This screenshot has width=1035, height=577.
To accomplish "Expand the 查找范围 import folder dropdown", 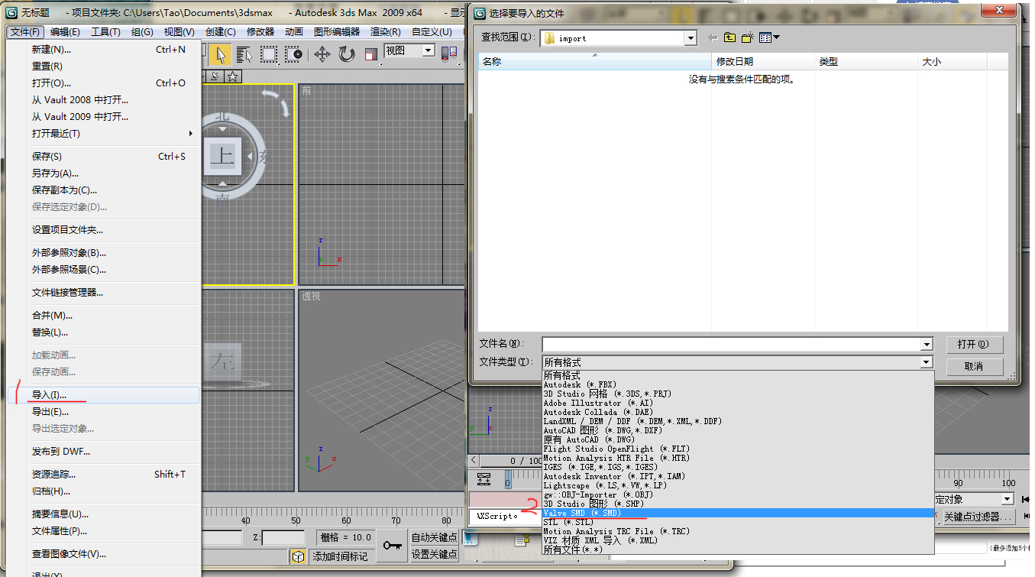I will click(690, 38).
